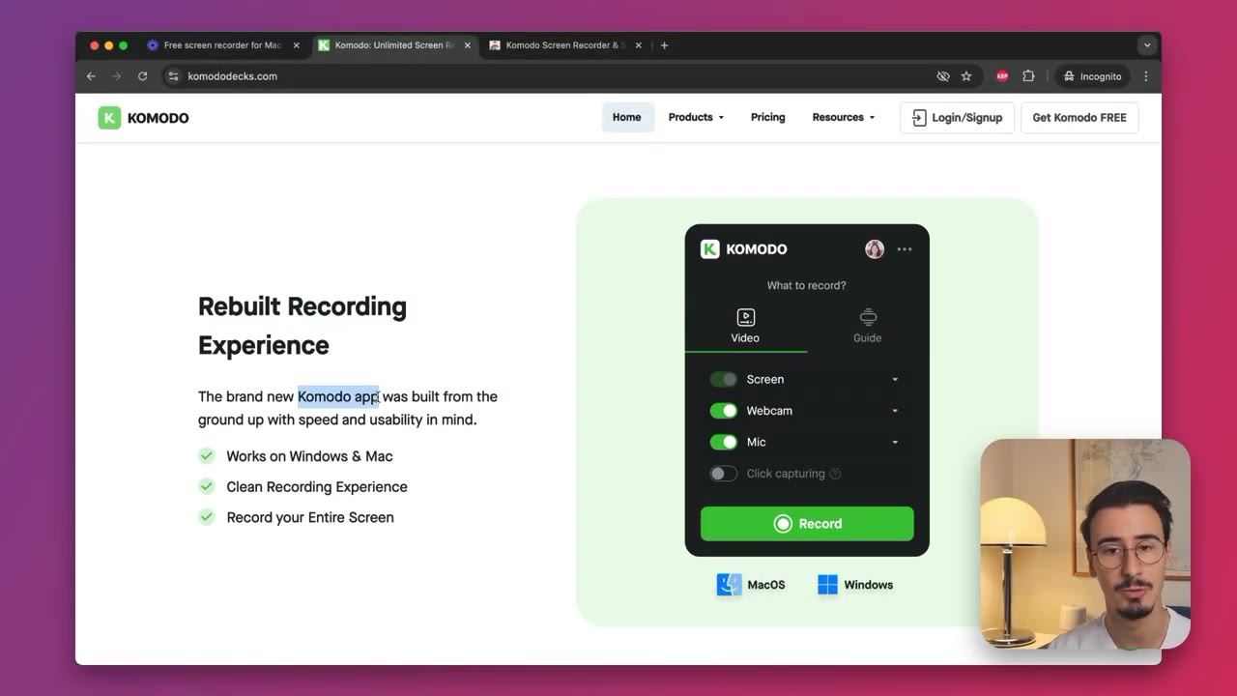Viewport: 1237px width, 696px height.
Task: Open the site info icon in the address bar
Action: [173, 76]
